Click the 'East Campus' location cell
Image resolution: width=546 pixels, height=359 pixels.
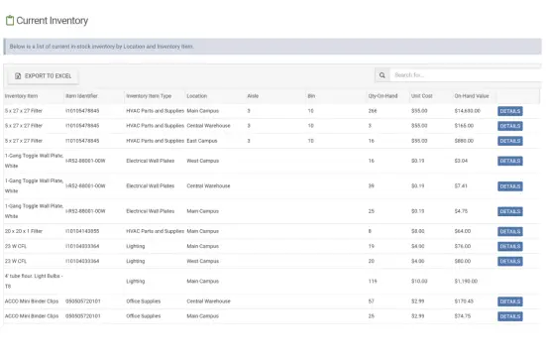(x=201, y=141)
